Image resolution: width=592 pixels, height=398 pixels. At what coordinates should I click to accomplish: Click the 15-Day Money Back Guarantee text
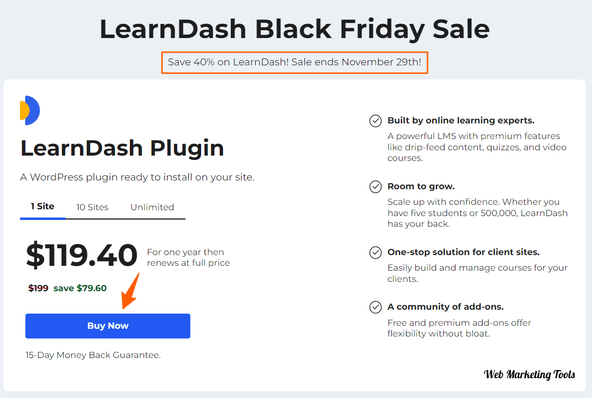point(93,355)
